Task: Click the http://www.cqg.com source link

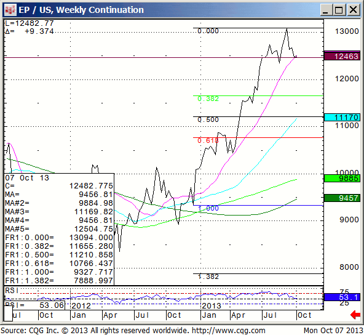Action: point(229,330)
